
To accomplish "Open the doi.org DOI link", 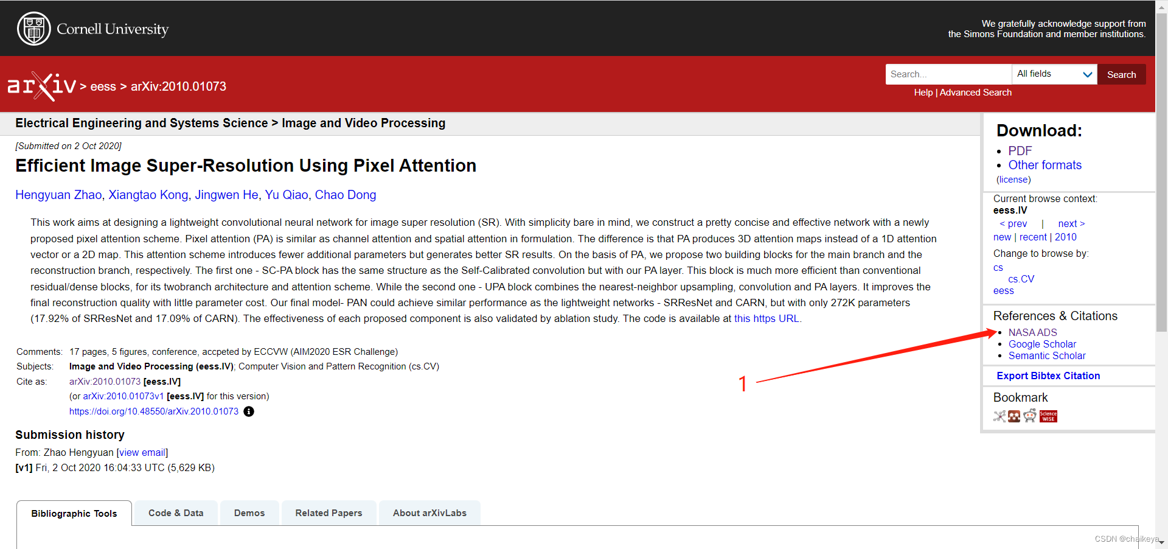I will (x=154, y=411).
